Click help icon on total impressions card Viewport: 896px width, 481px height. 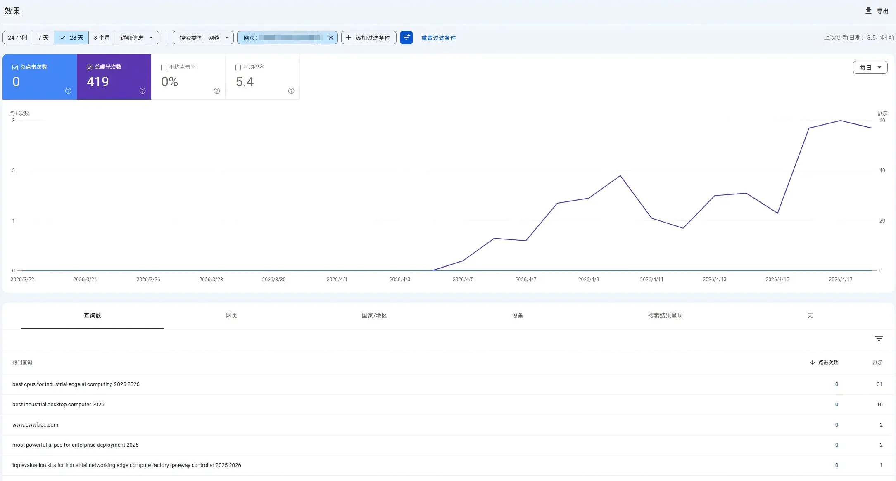pyautogui.click(x=143, y=91)
